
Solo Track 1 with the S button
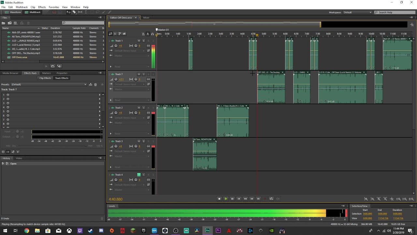tap(143, 41)
